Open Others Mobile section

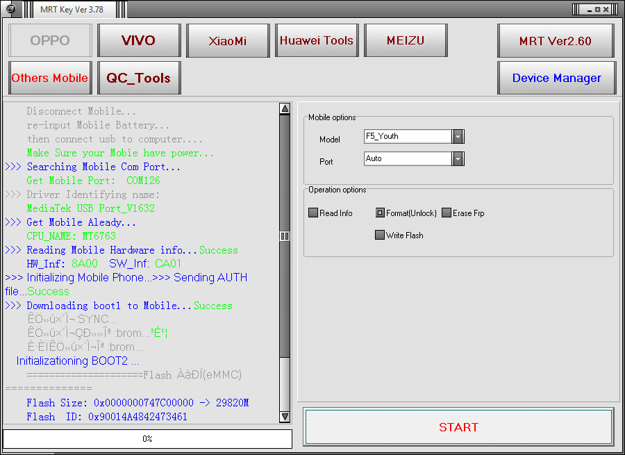(x=50, y=78)
